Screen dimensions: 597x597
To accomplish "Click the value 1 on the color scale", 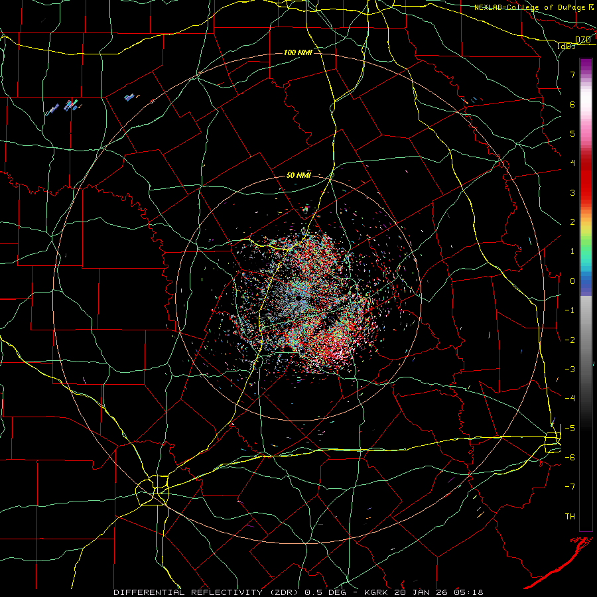I will click(x=572, y=251).
